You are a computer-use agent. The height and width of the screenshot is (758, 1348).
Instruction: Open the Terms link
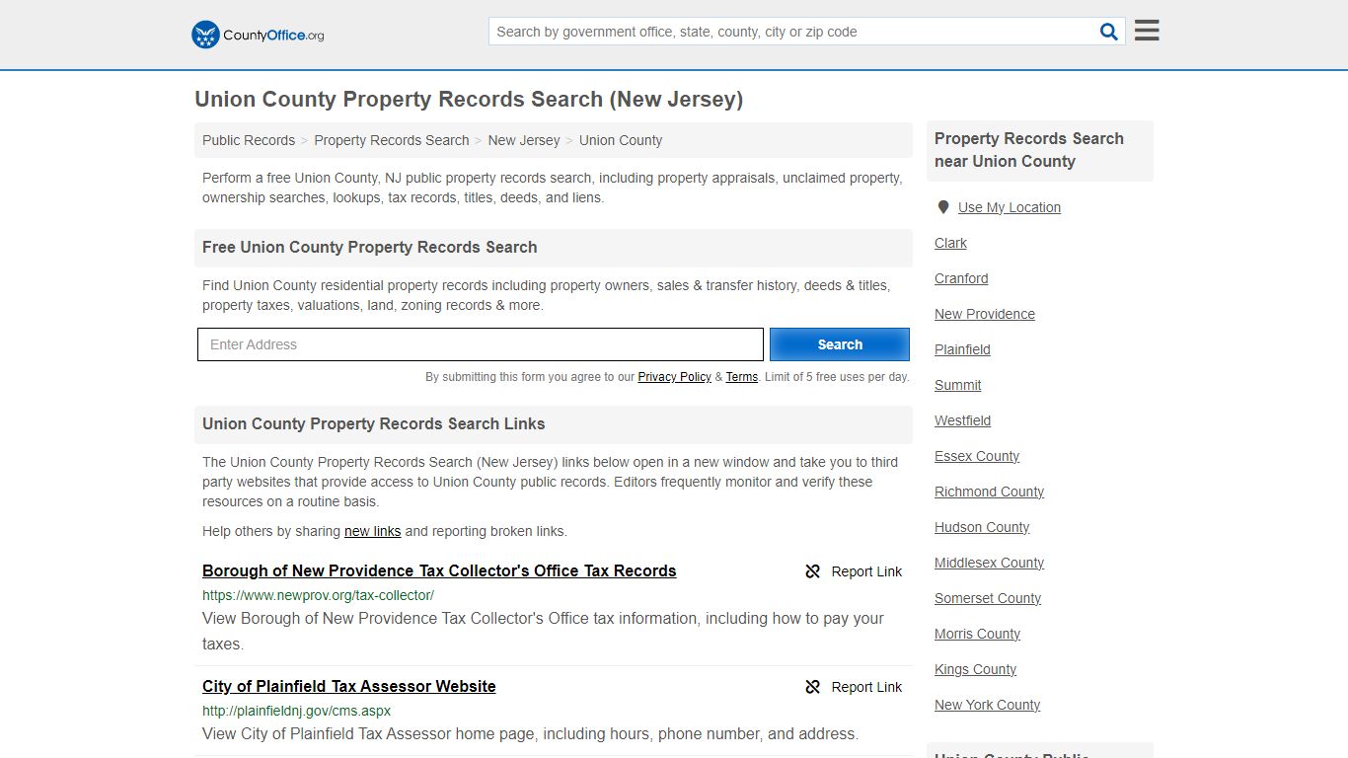[742, 377]
